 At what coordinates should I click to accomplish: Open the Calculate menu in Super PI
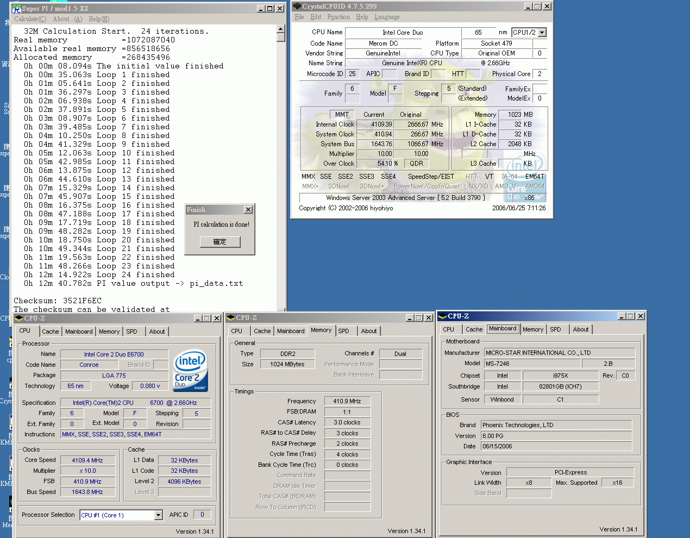coord(30,19)
